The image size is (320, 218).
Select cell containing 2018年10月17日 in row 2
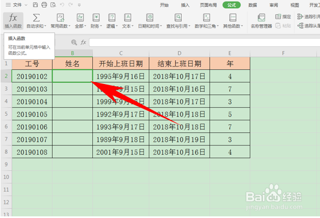[x=179, y=76]
